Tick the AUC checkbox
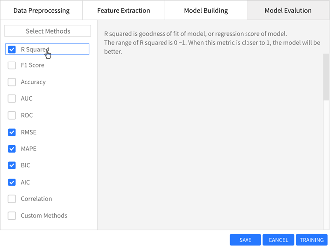The width and height of the screenshot is (330, 247). (x=12, y=99)
